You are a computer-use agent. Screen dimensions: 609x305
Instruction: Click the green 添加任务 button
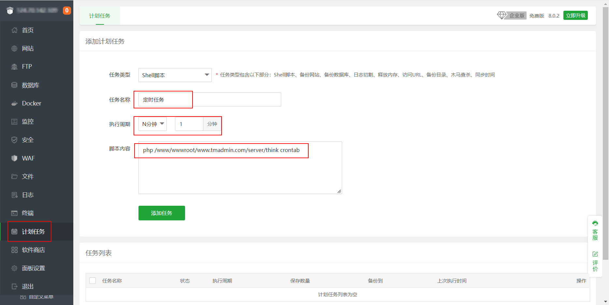point(162,213)
